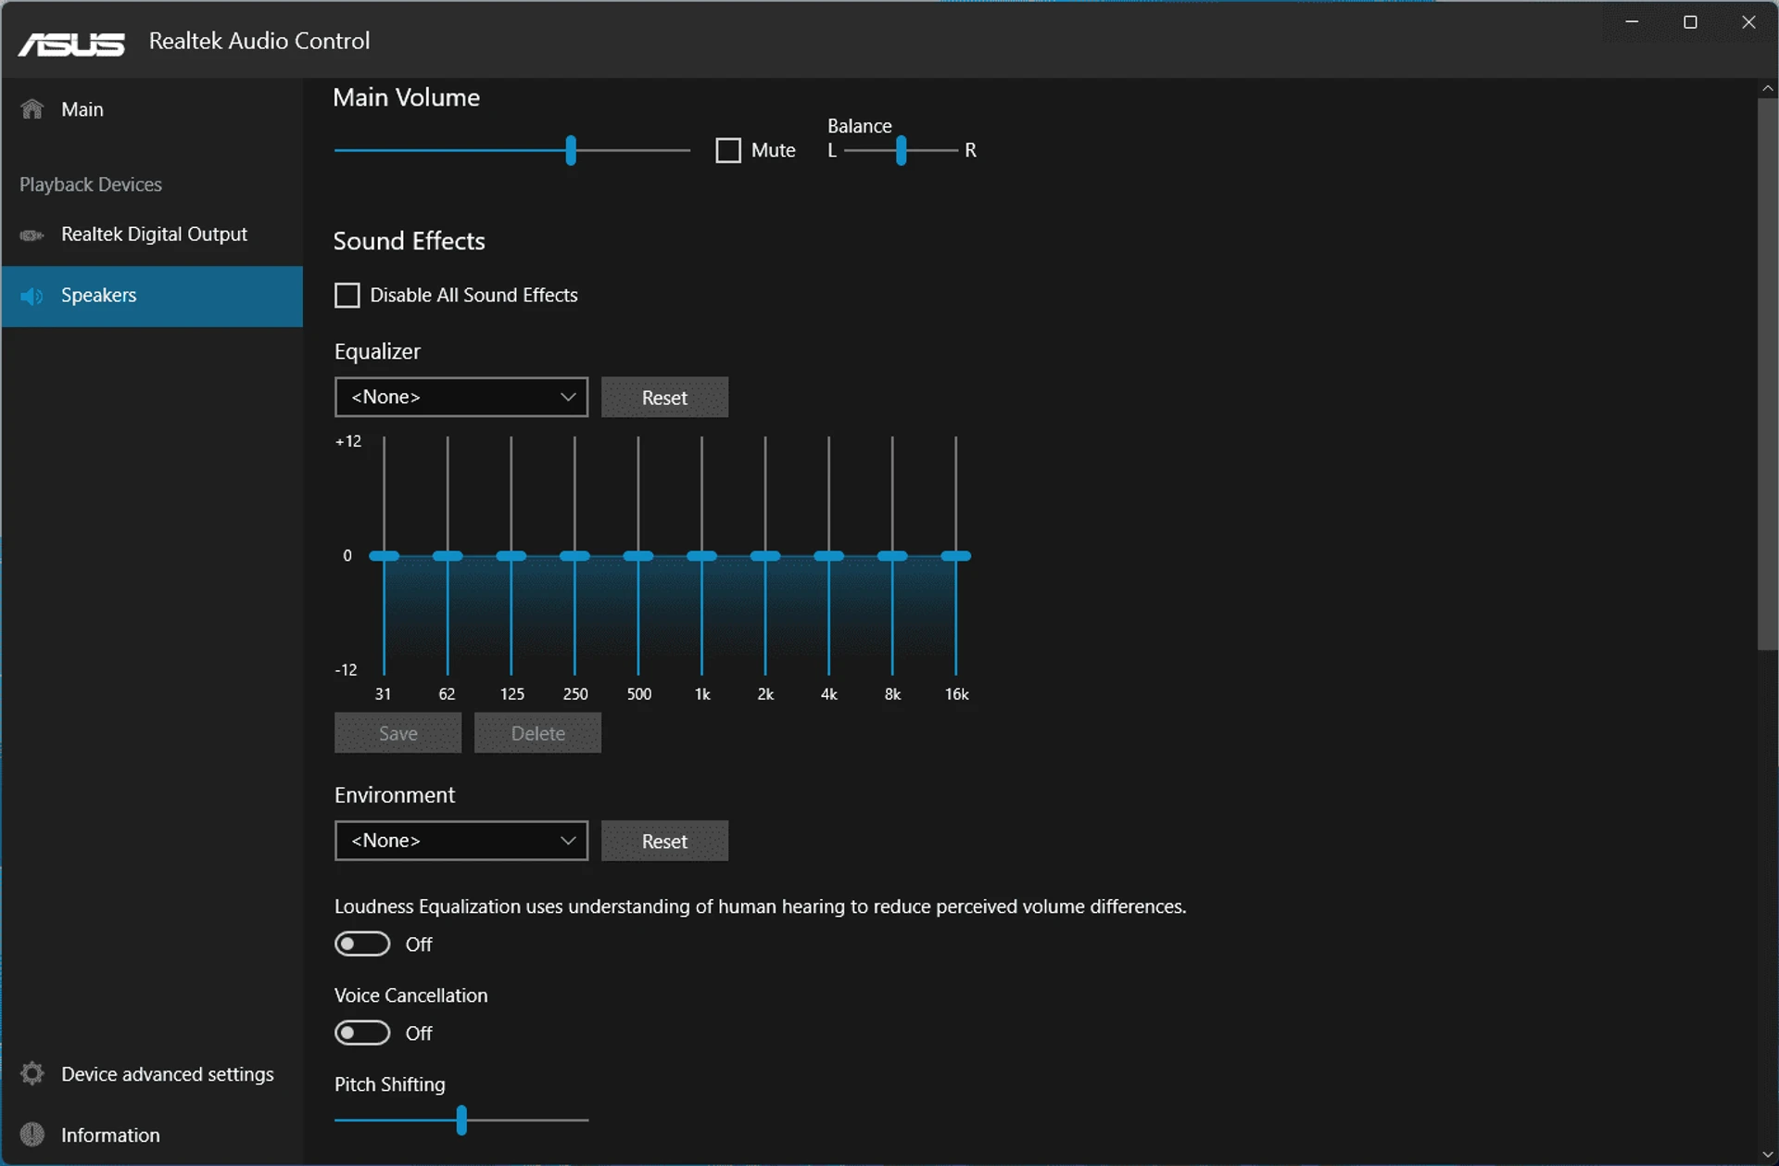Click the vertical scrollbar thumb
1779x1166 pixels.
point(1768,374)
